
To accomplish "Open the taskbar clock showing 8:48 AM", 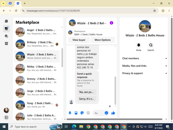I will pos(158,127).
